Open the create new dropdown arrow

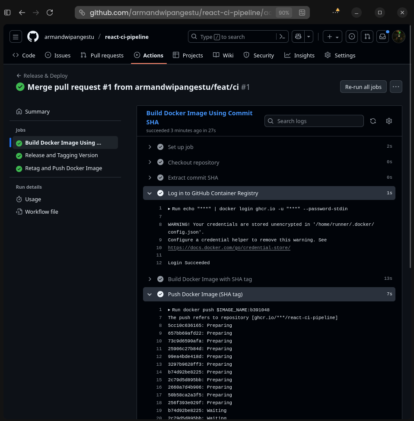point(338,37)
